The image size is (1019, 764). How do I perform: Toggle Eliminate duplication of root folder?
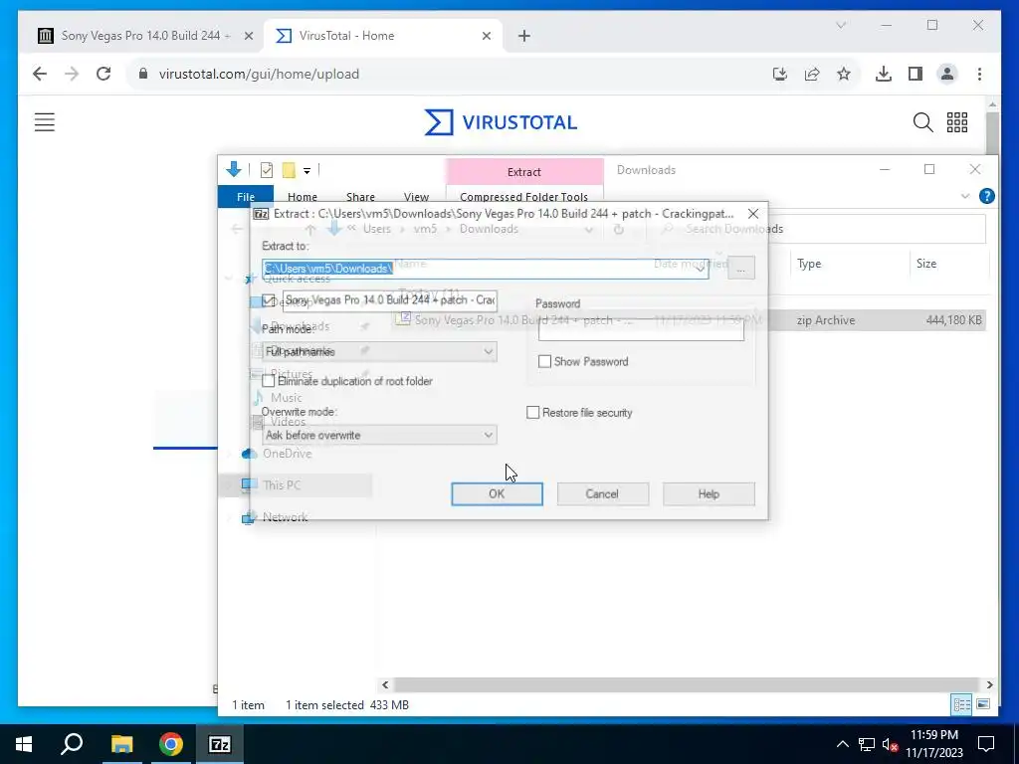269,381
